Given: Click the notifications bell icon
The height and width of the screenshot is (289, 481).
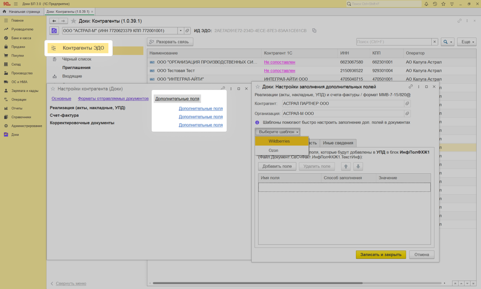Looking at the screenshot, I should tap(426, 4).
